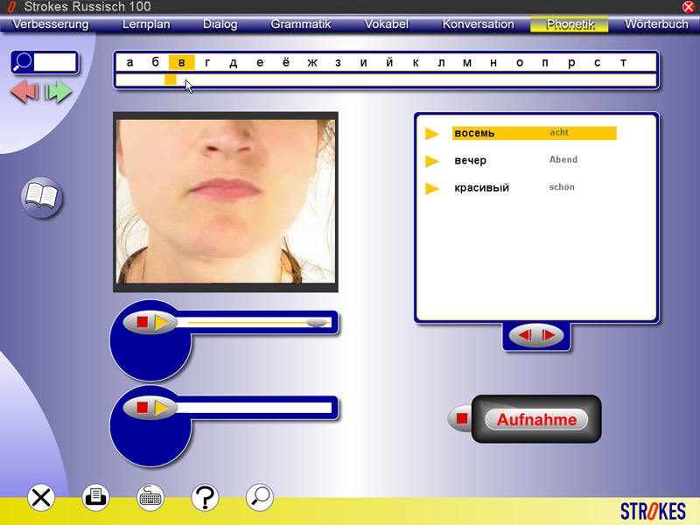Select the letter о
This screenshot has width=700, height=525.
point(520,62)
